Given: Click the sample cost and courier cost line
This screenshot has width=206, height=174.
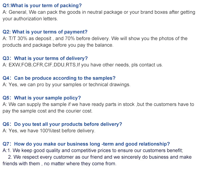Looking at the screenshot, I should point(48,111).
